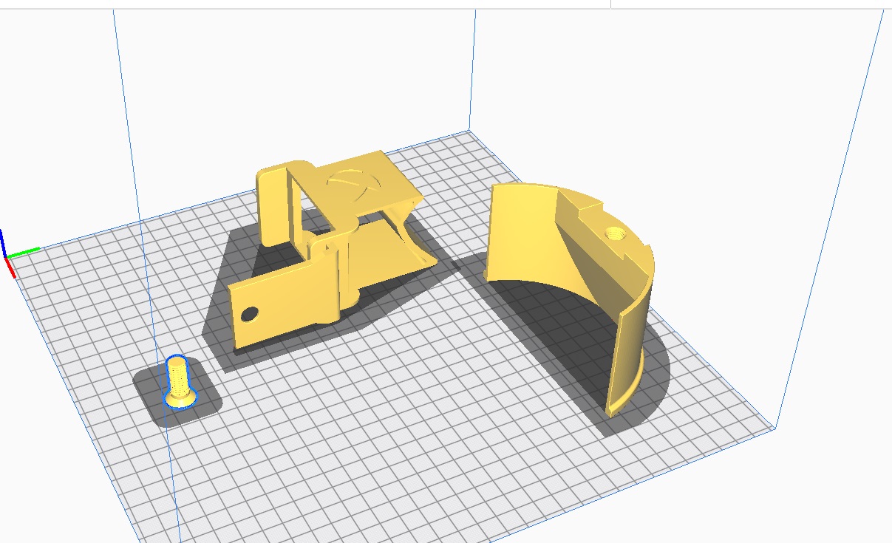This screenshot has width=892, height=543.
Task: Click the red axis of the orientation indicator
Action: click(12, 268)
